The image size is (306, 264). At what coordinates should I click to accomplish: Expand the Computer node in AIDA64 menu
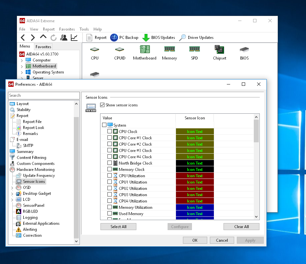point(22,61)
